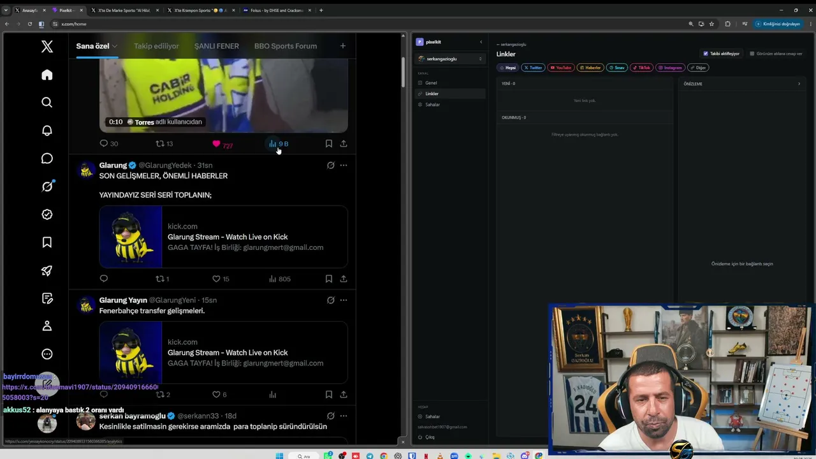Switch to the Takip ediliyor tab

point(156,46)
